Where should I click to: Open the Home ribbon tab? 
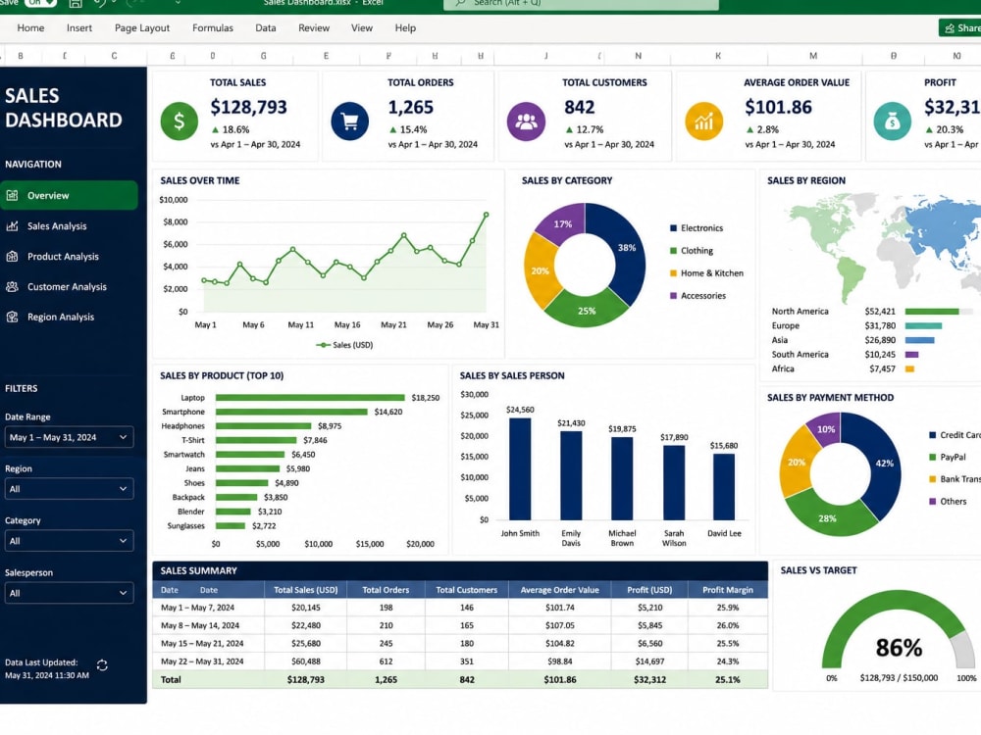(30, 28)
